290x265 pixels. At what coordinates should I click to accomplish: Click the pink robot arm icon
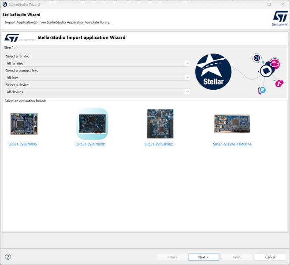[279, 83]
